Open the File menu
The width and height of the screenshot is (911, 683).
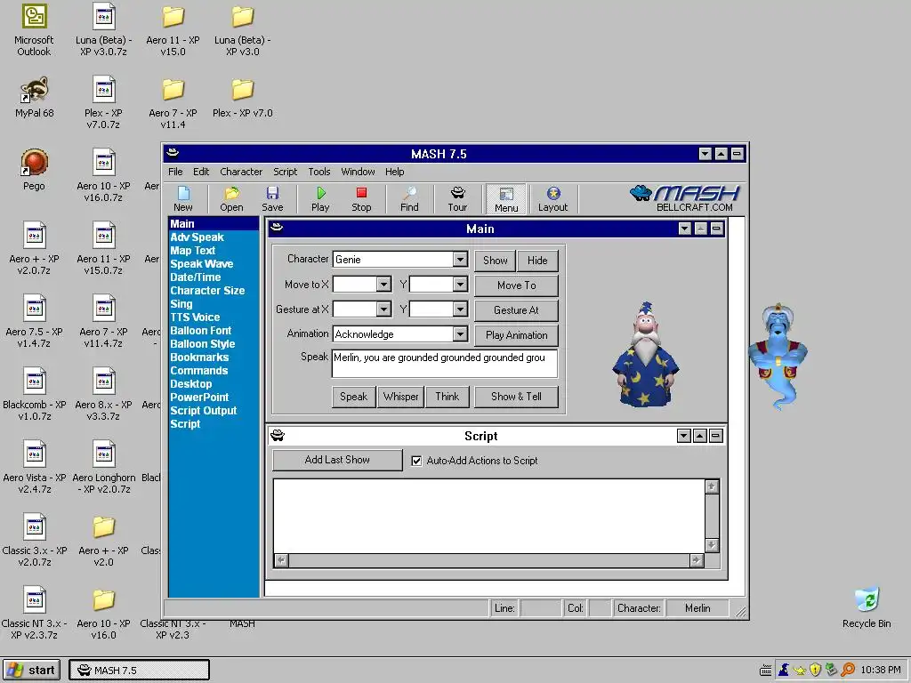click(x=175, y=172)
